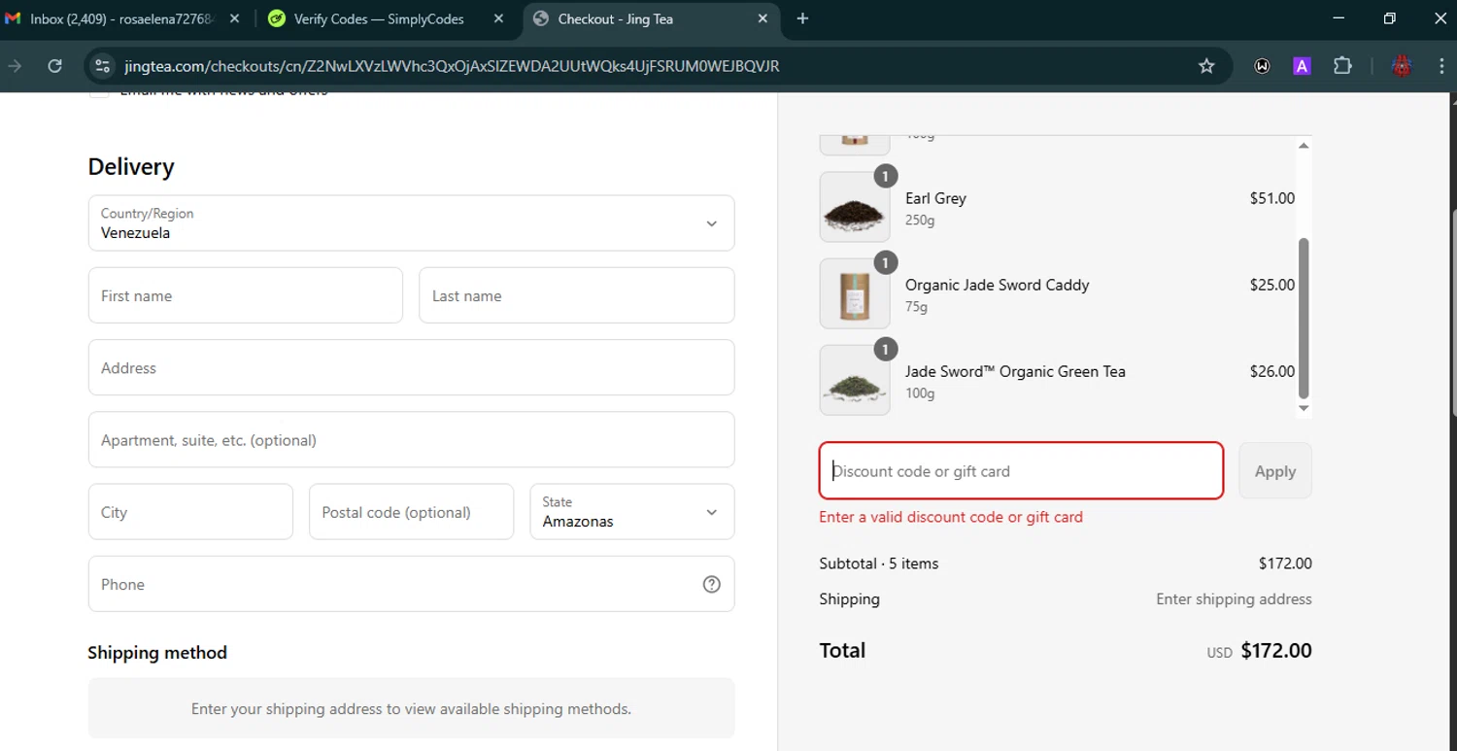Click the Earl Grey product thumbnail
The width and height of the screenshot is (1457, 751).
[x=855, y=207]
